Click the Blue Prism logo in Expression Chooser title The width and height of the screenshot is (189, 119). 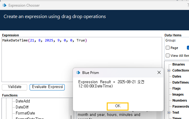pyautogui.click(x=5, y=5)
